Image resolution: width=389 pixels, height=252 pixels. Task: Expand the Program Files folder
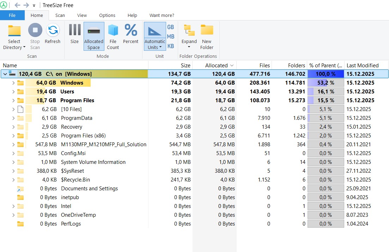pos(13,100)
